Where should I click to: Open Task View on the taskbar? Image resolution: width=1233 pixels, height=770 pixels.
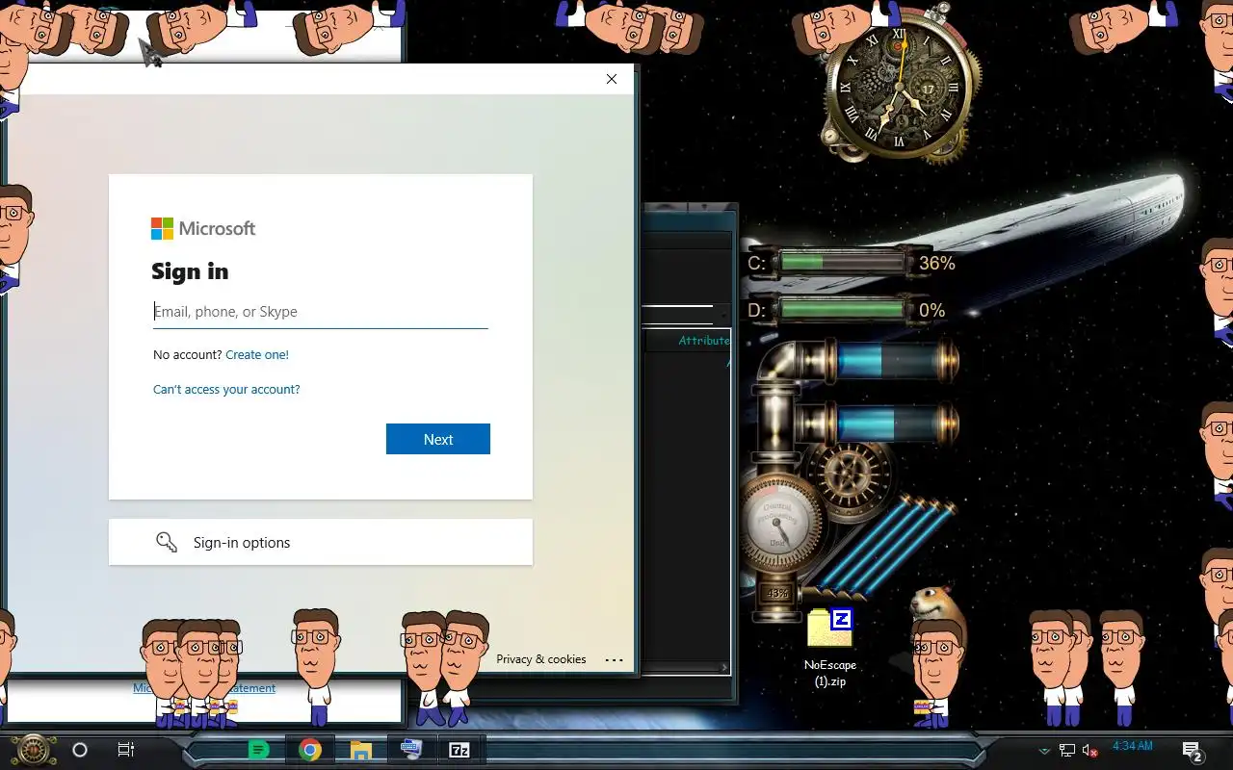125,750
